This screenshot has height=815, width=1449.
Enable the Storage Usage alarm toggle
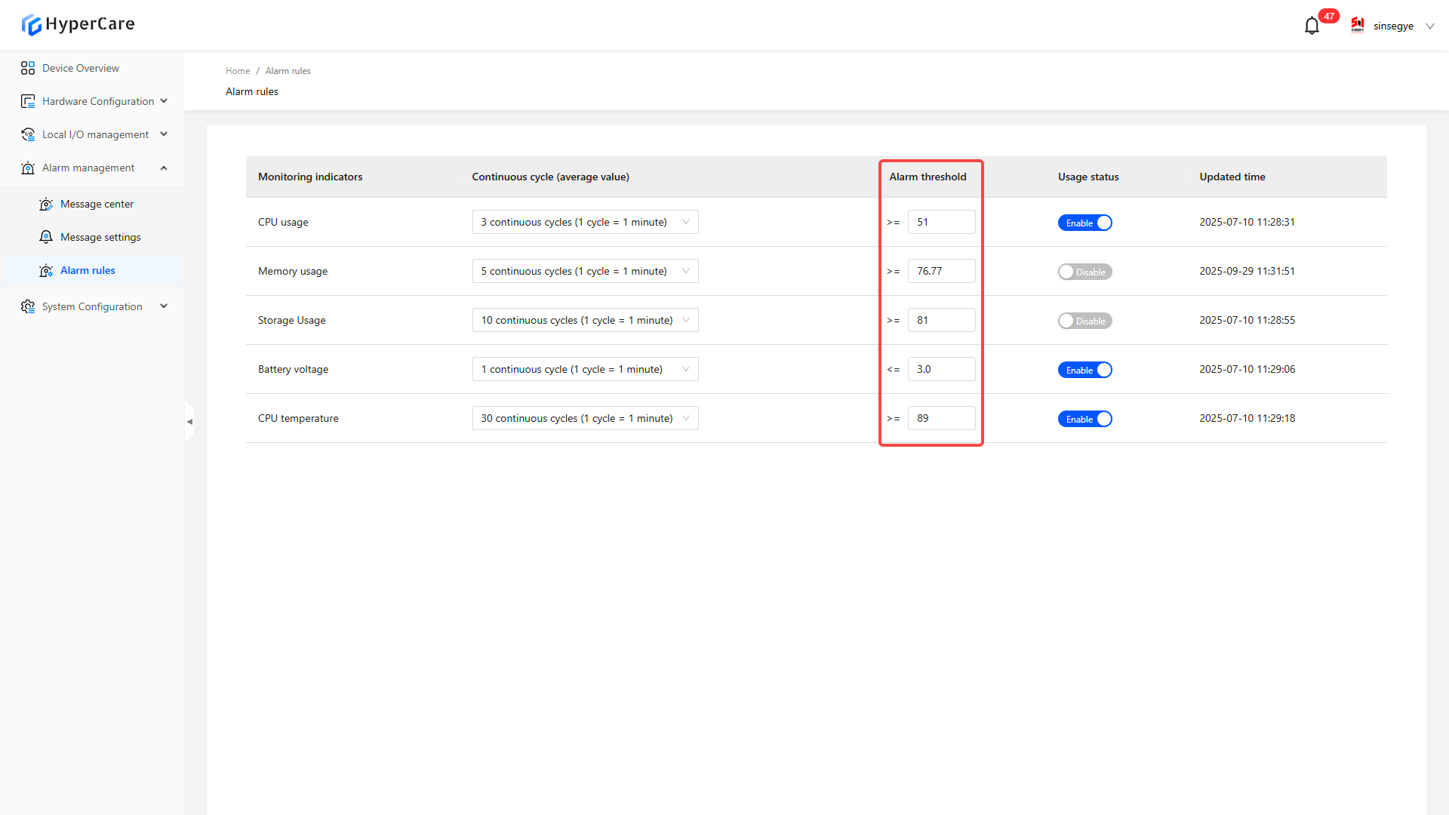click(x=1084, y=321)
